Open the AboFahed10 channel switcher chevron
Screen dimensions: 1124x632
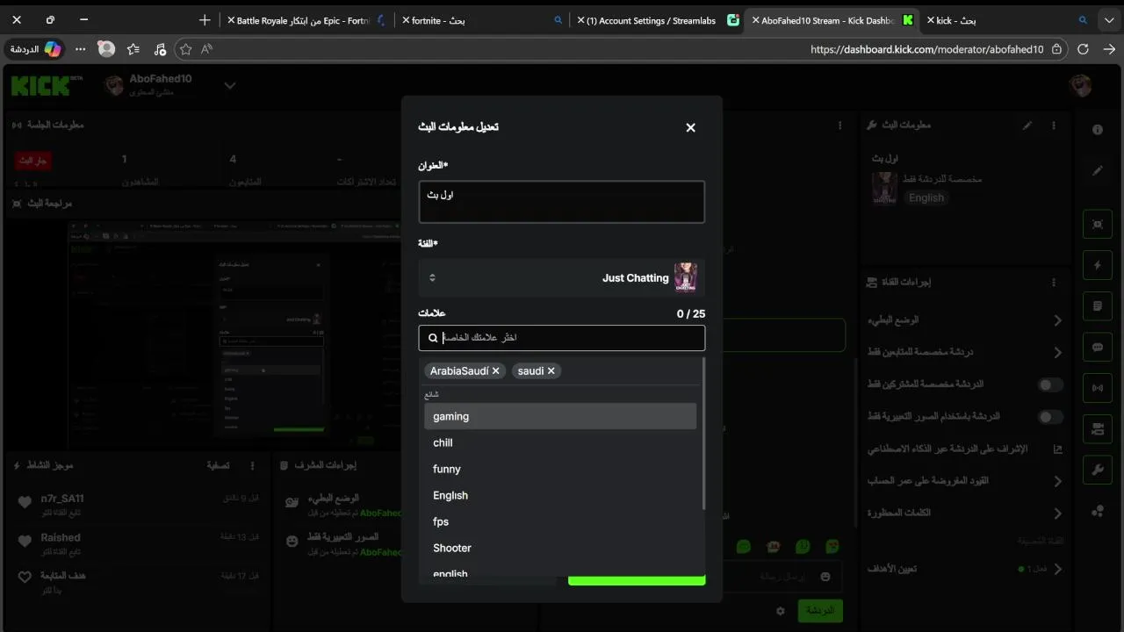tap(230, 85)
